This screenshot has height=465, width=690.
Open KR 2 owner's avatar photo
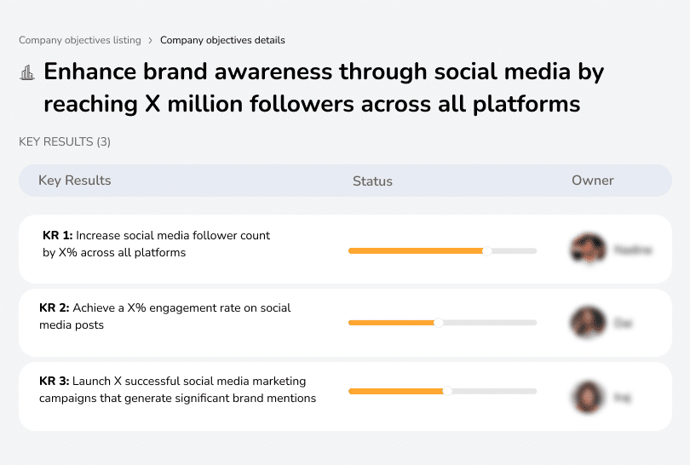click(588, 323)
